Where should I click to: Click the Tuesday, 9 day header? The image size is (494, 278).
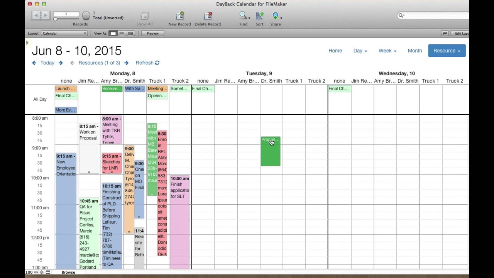click(x=259, y=73)
